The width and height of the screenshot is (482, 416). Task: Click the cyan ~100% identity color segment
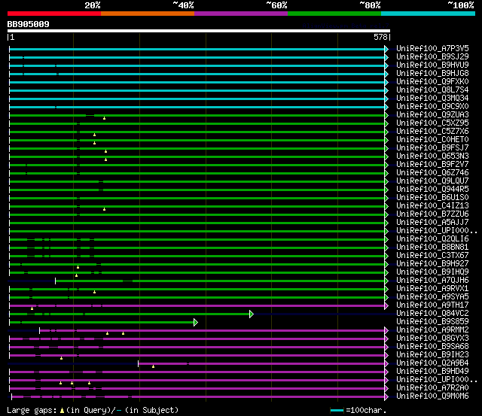pos(429,14)
